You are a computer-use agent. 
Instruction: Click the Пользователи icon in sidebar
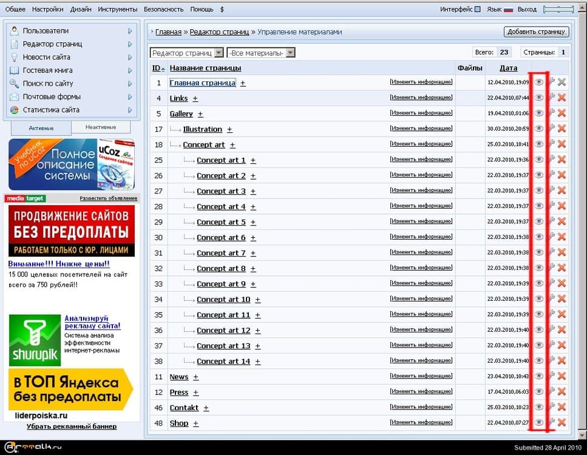[15, 31]
